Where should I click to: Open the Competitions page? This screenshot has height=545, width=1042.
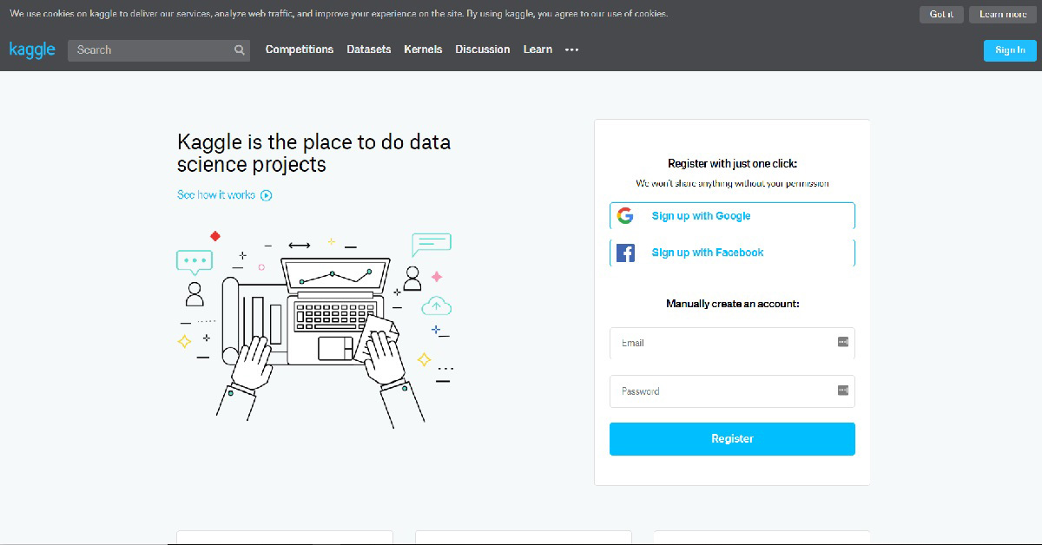pos(300,49)
